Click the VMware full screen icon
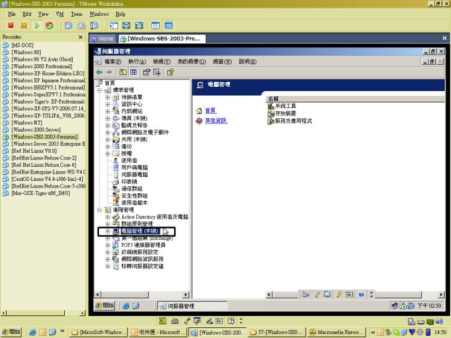 126,25
